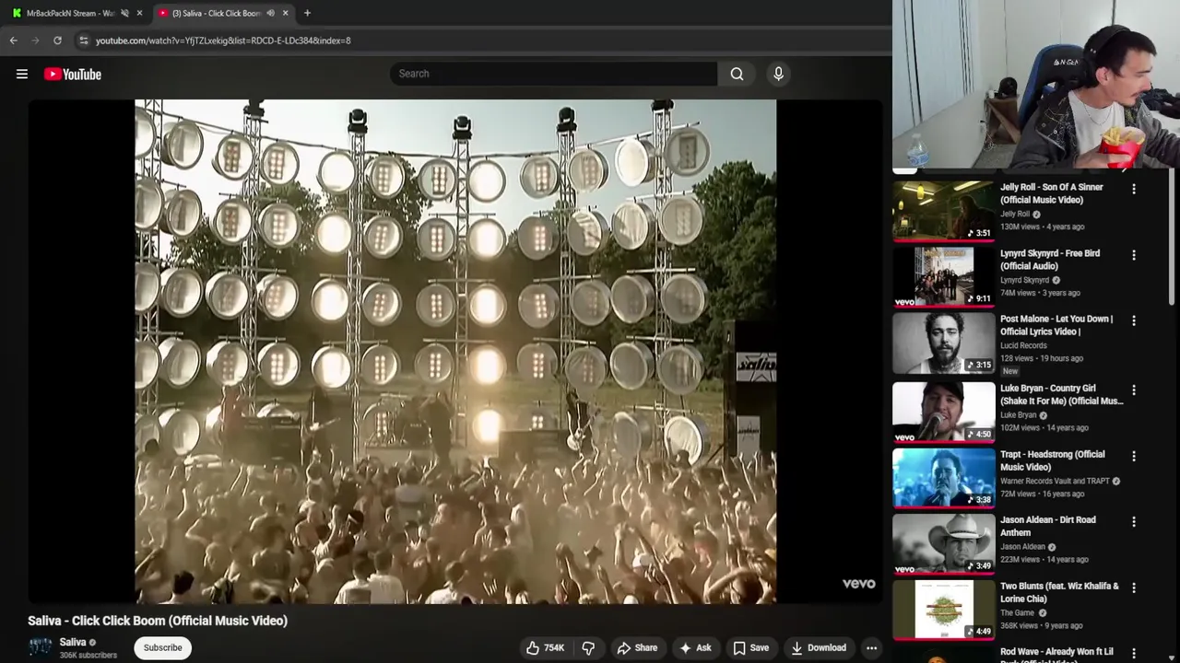Open Saliva channel name link
Viewport: 1180px width, 663px height.
tap(73, 642)
